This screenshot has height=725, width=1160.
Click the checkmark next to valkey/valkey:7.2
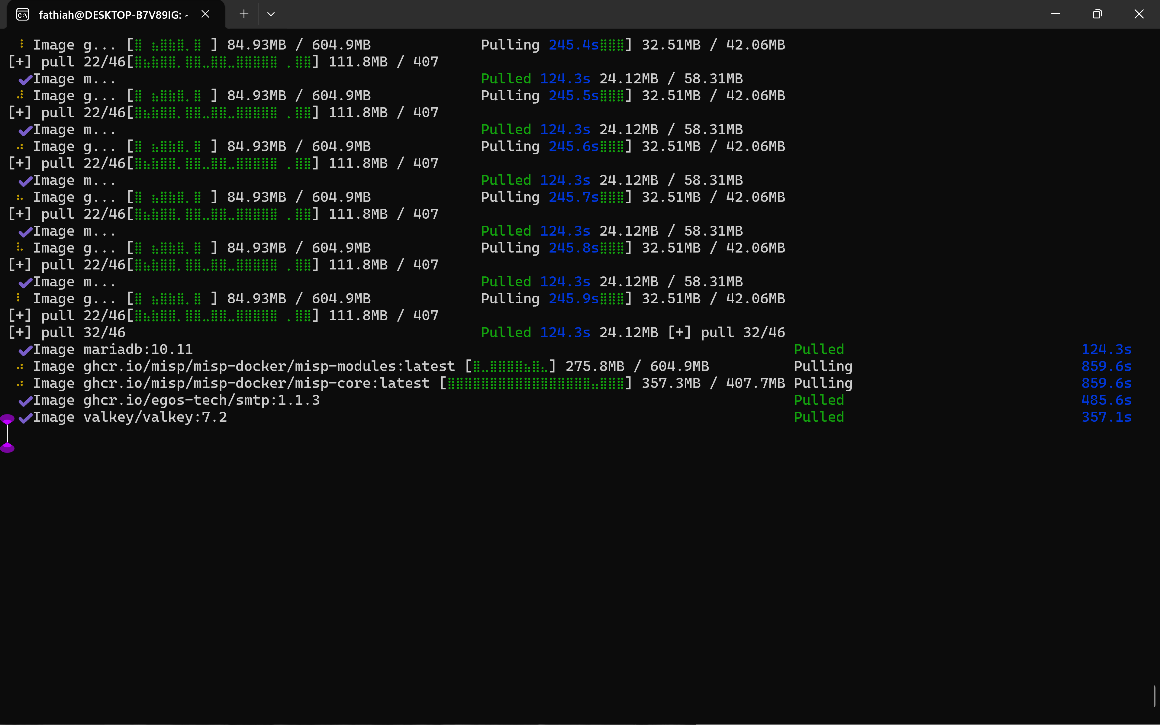25,418
